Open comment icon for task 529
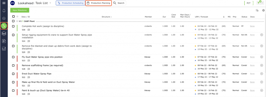266x97 pixels. (29, 52)
